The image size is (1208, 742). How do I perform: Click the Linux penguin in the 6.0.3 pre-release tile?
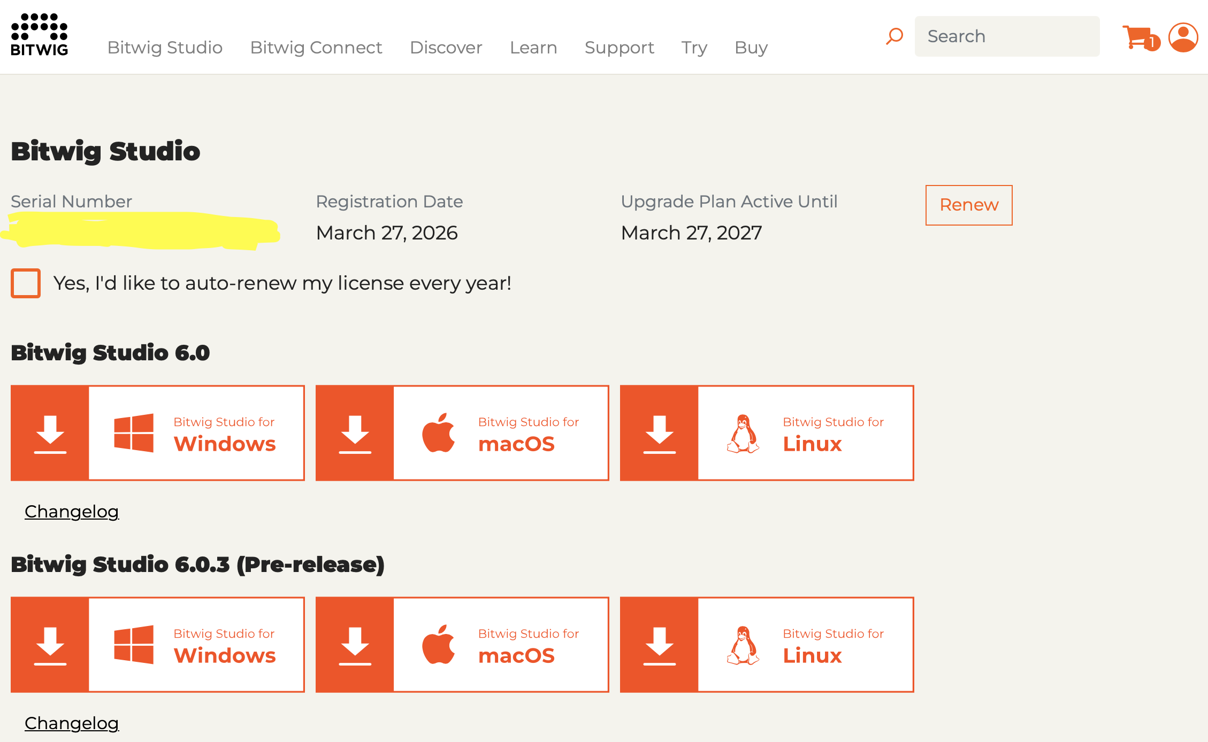[x=743, y=645]
